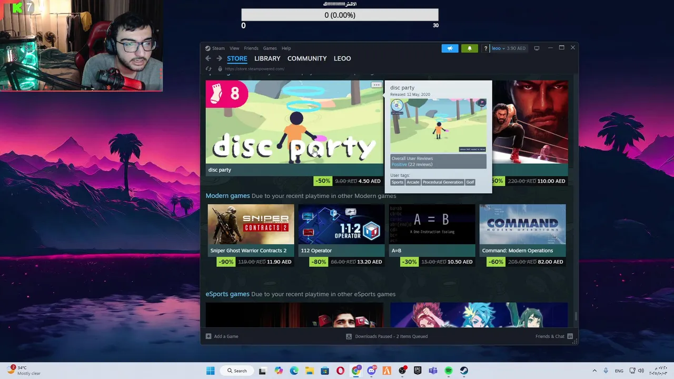The width and height of the screenshot is (674, 379).
Task: Open the disc party large banner
Action: pyautogui.click(x=294, y=123)
